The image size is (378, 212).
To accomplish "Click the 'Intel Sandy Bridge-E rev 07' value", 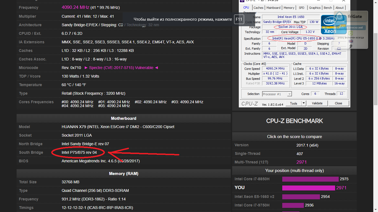I will click(85, 144).
